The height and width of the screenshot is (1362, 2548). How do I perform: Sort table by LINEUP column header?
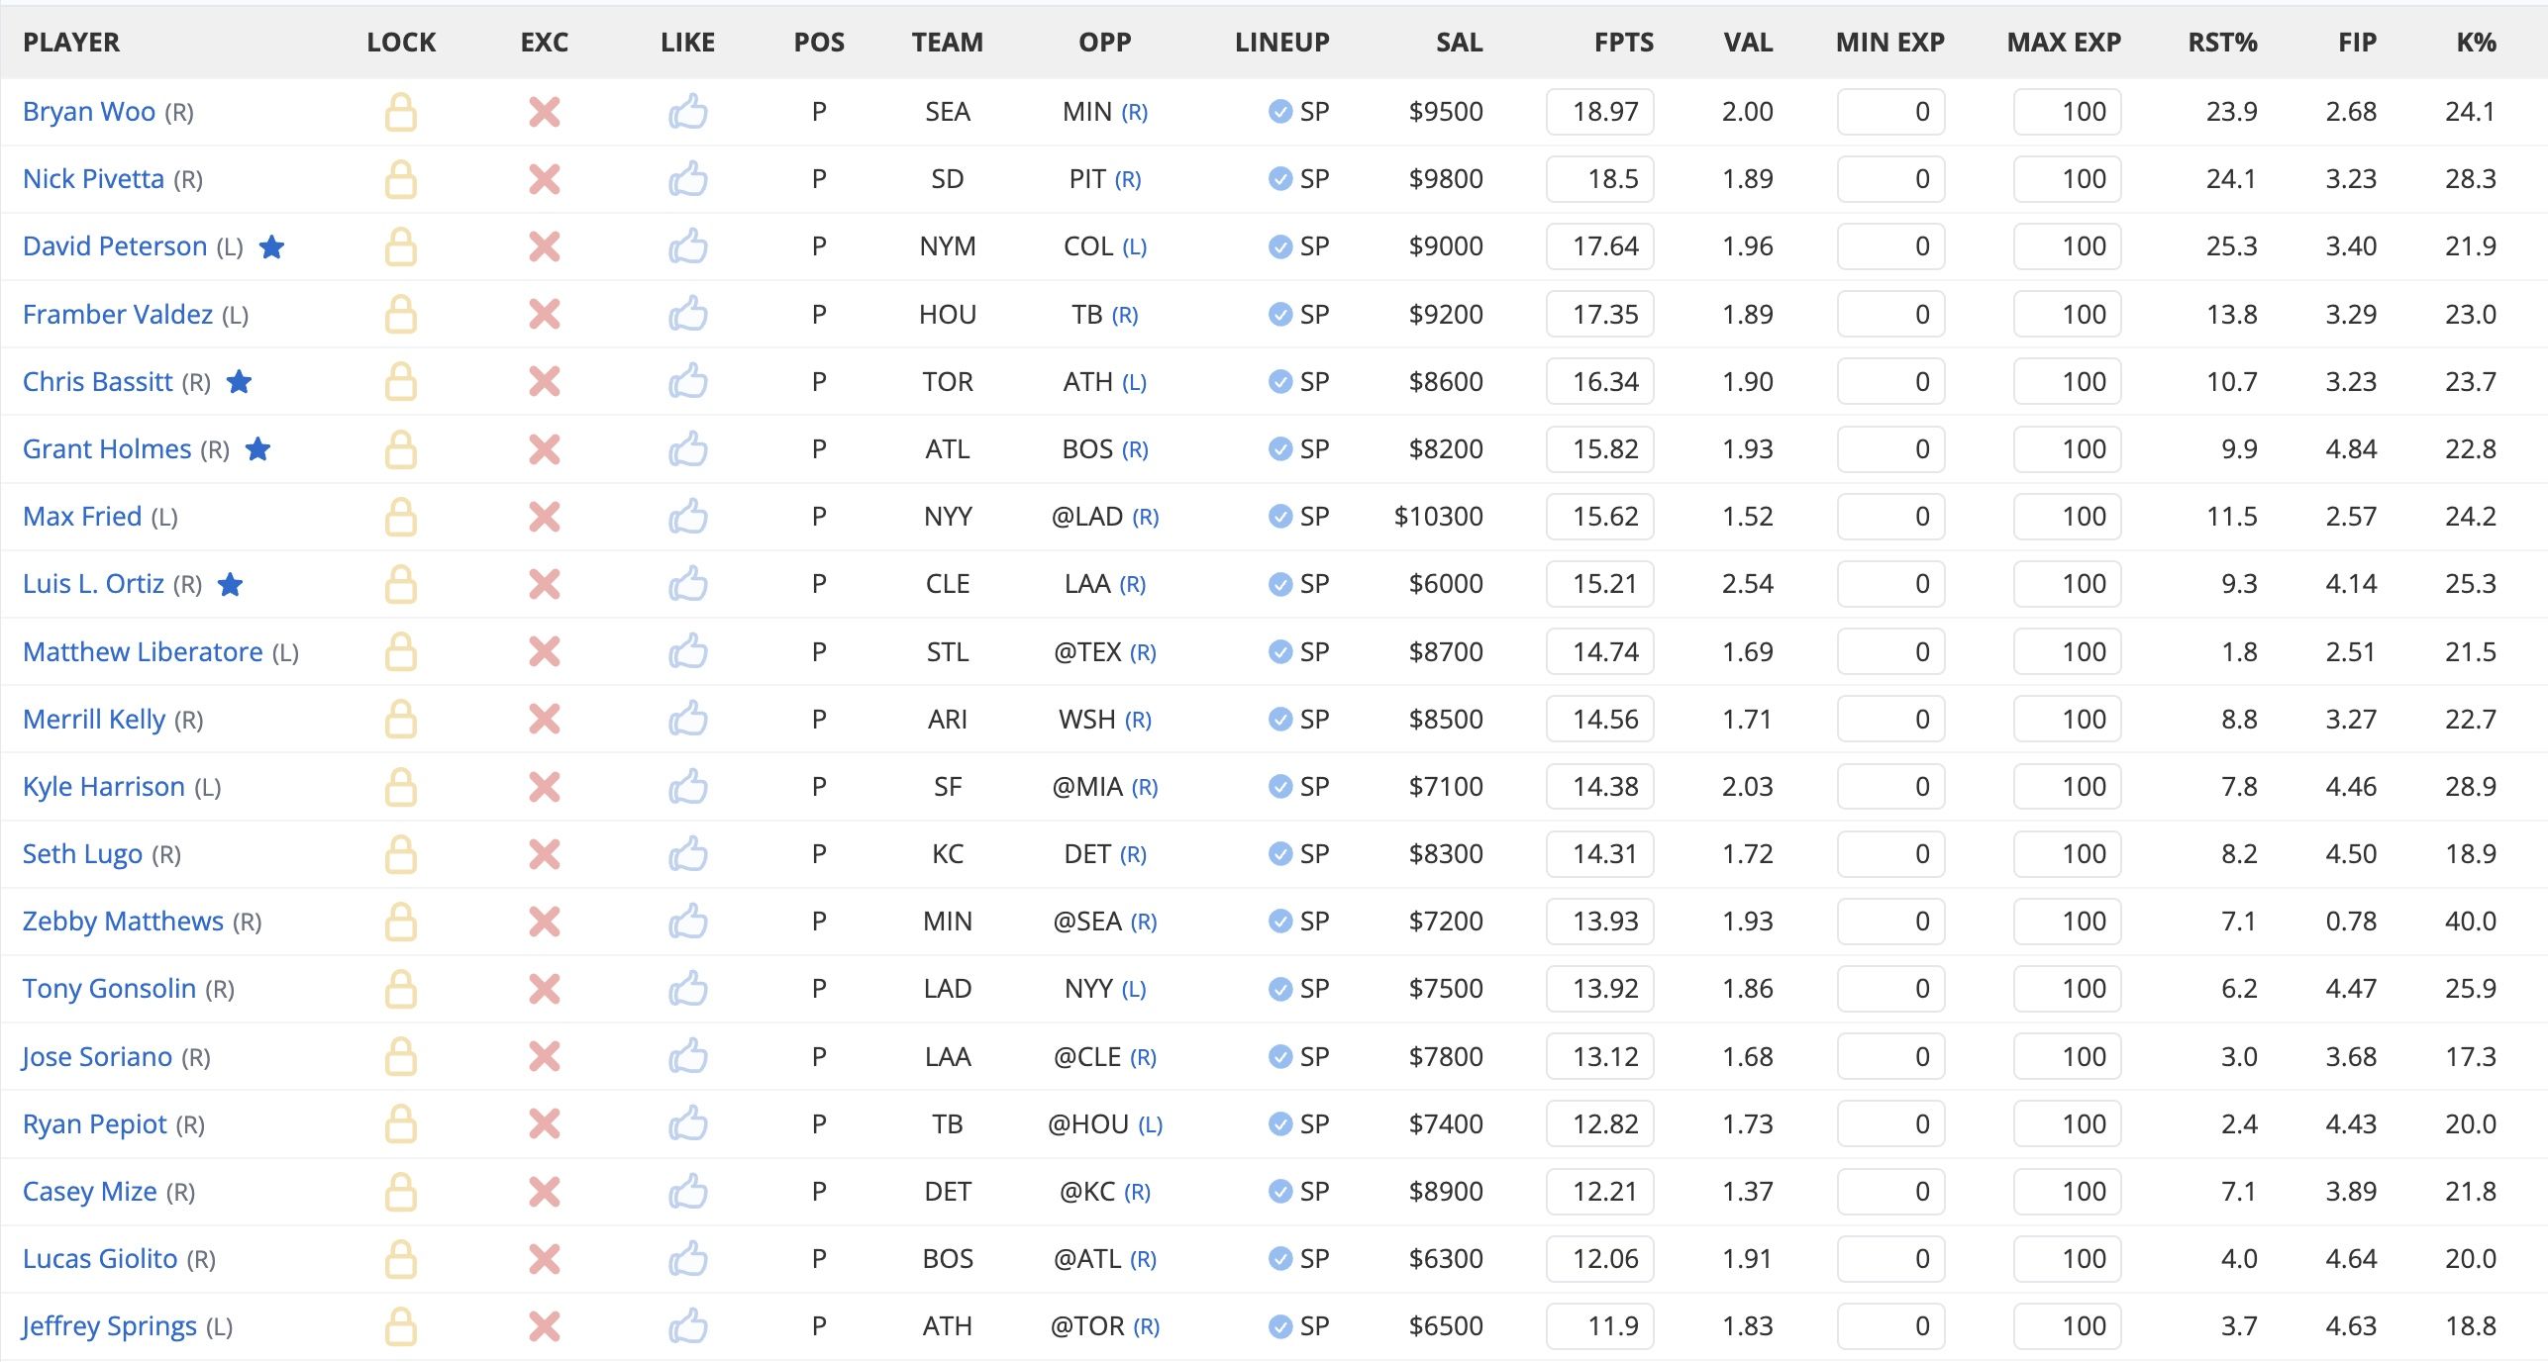click(1282, 43)
